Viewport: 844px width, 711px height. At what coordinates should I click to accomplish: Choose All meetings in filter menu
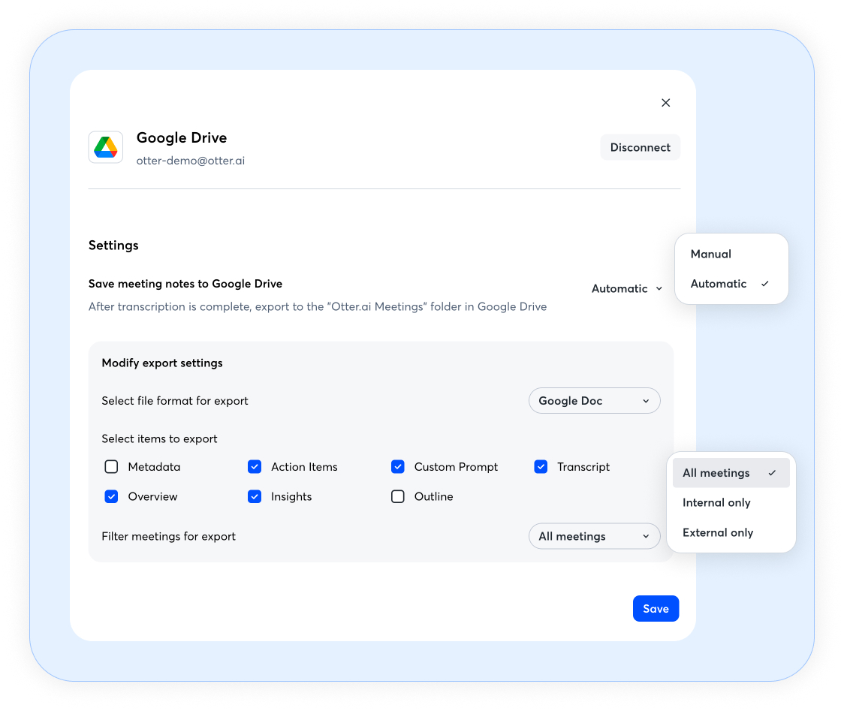point(731,472)
